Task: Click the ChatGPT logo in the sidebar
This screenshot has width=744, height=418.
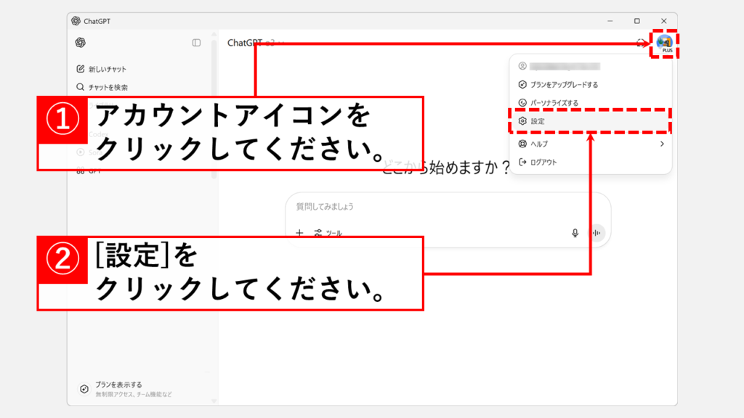Action: (x=81, y=43)
